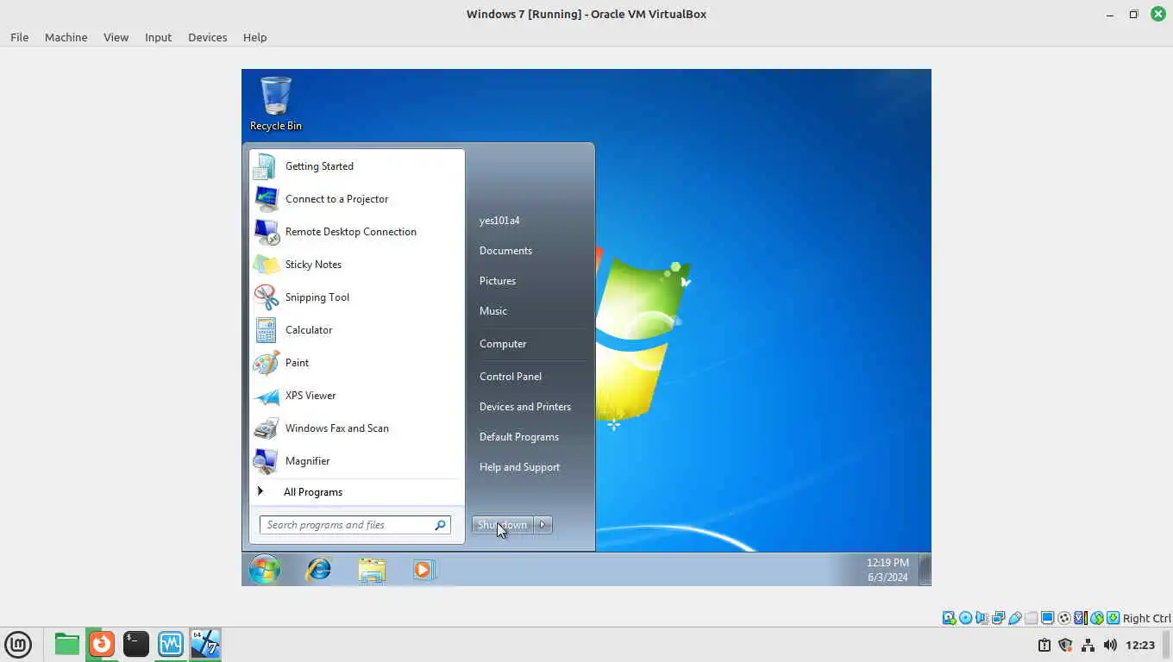Image resolution: width=1173 pixels, height=662 pixels.
Task: Open Internet Explorer from Windows taskbar
Action: pyautogui.click(x=319, y=570)
